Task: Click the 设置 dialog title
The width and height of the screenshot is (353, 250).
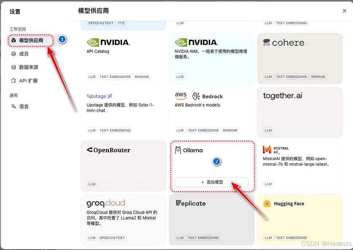Action: pos(15,12)
